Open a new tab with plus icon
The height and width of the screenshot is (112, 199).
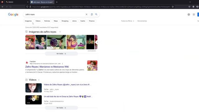(57, 2)
